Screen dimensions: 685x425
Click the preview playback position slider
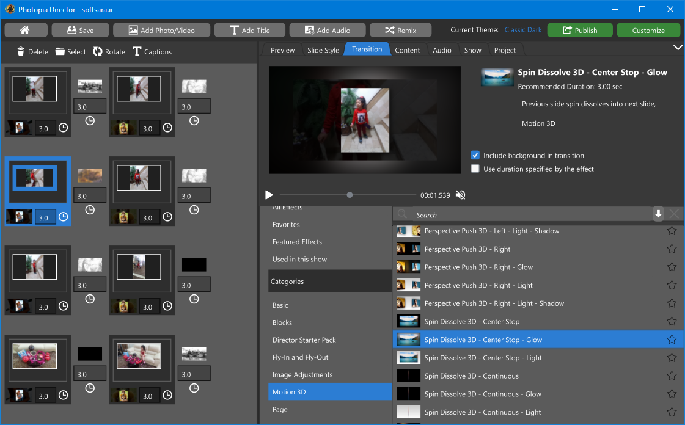(x=350, y=195)
